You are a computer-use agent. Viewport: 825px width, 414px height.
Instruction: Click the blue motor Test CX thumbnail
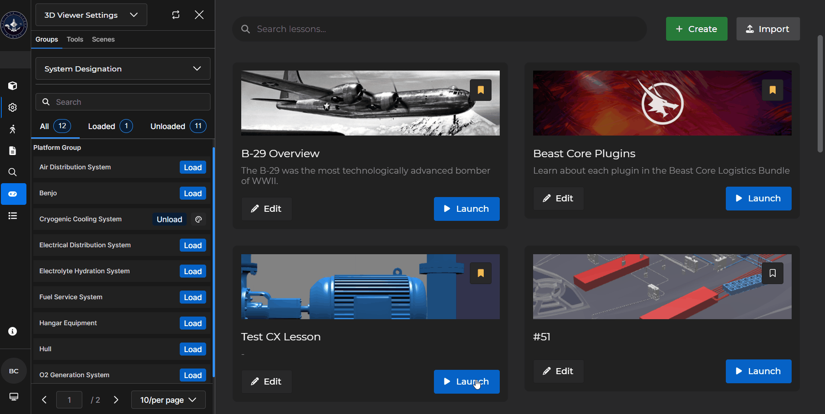pos(370,287)
